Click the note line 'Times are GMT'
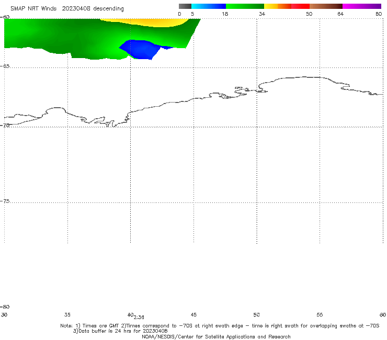This screenshot has height=340, width=387. point(101,326)
